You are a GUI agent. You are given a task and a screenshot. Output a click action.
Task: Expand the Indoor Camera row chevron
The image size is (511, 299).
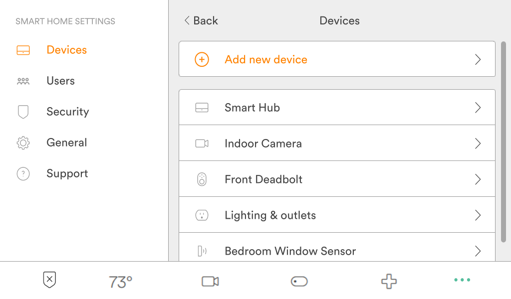478,143
